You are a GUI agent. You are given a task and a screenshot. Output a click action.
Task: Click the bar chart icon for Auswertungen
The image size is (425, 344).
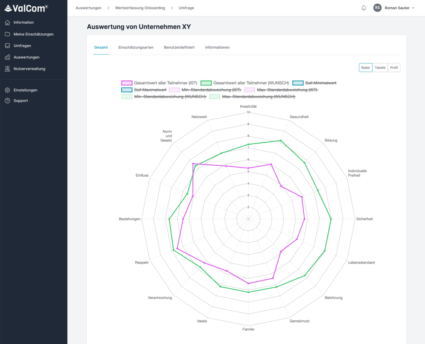tap(7, 57)
